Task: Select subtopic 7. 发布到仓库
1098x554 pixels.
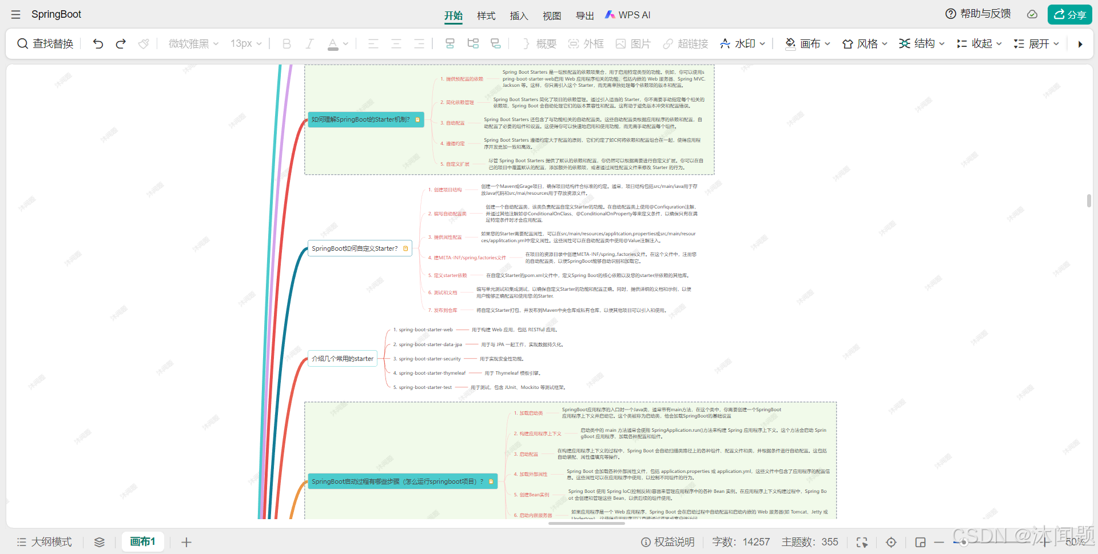Action: 443,310
